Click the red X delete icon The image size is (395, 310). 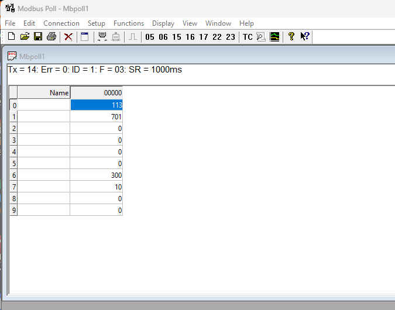click(x=68, y=37)
